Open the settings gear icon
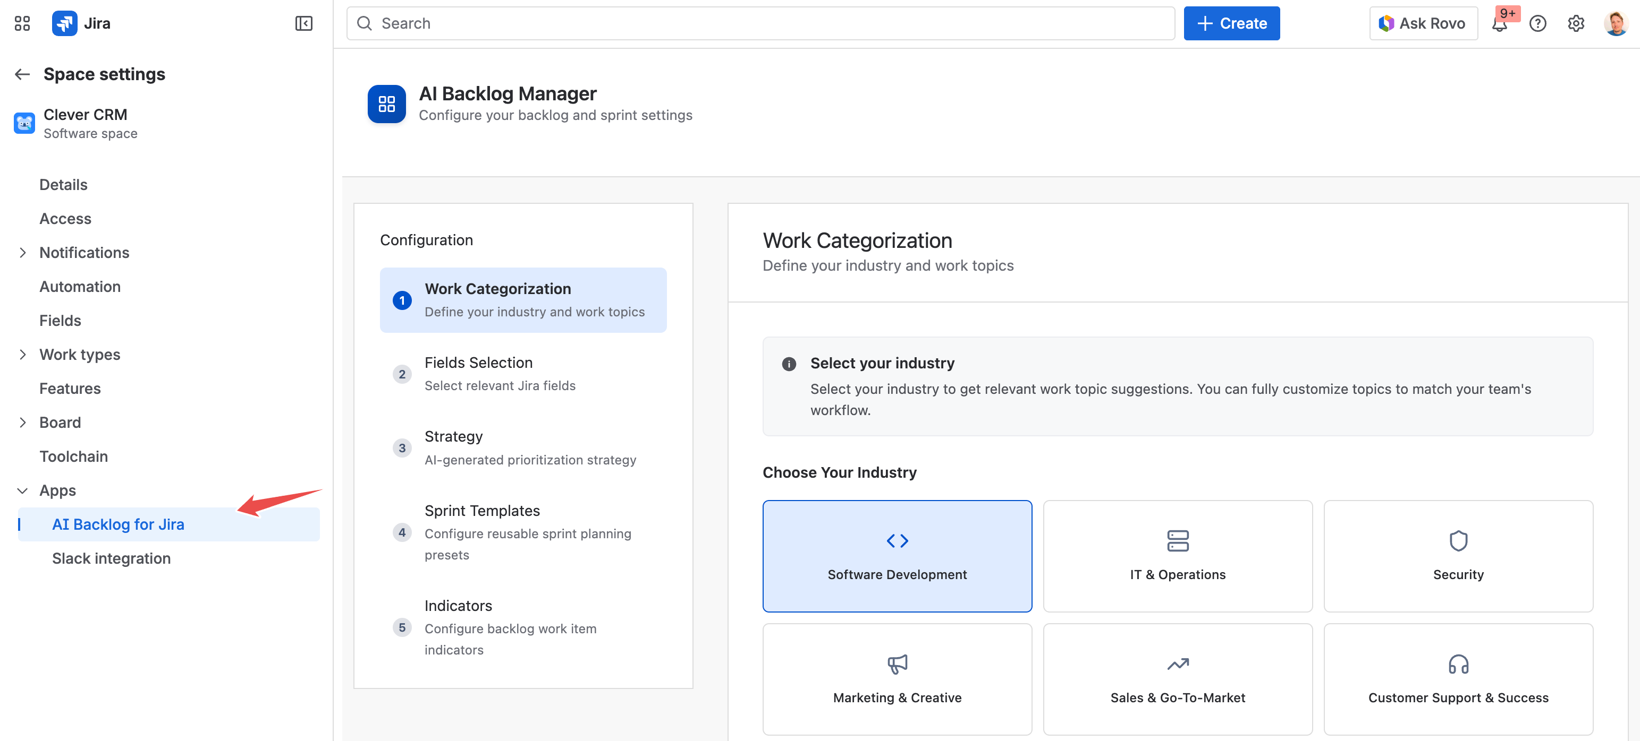This screenshot has height=741, width=1640. pos(1576,23)
